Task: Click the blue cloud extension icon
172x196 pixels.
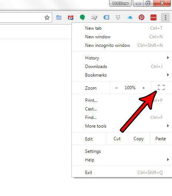Action: pyautogui.click(x=130, y=17)
